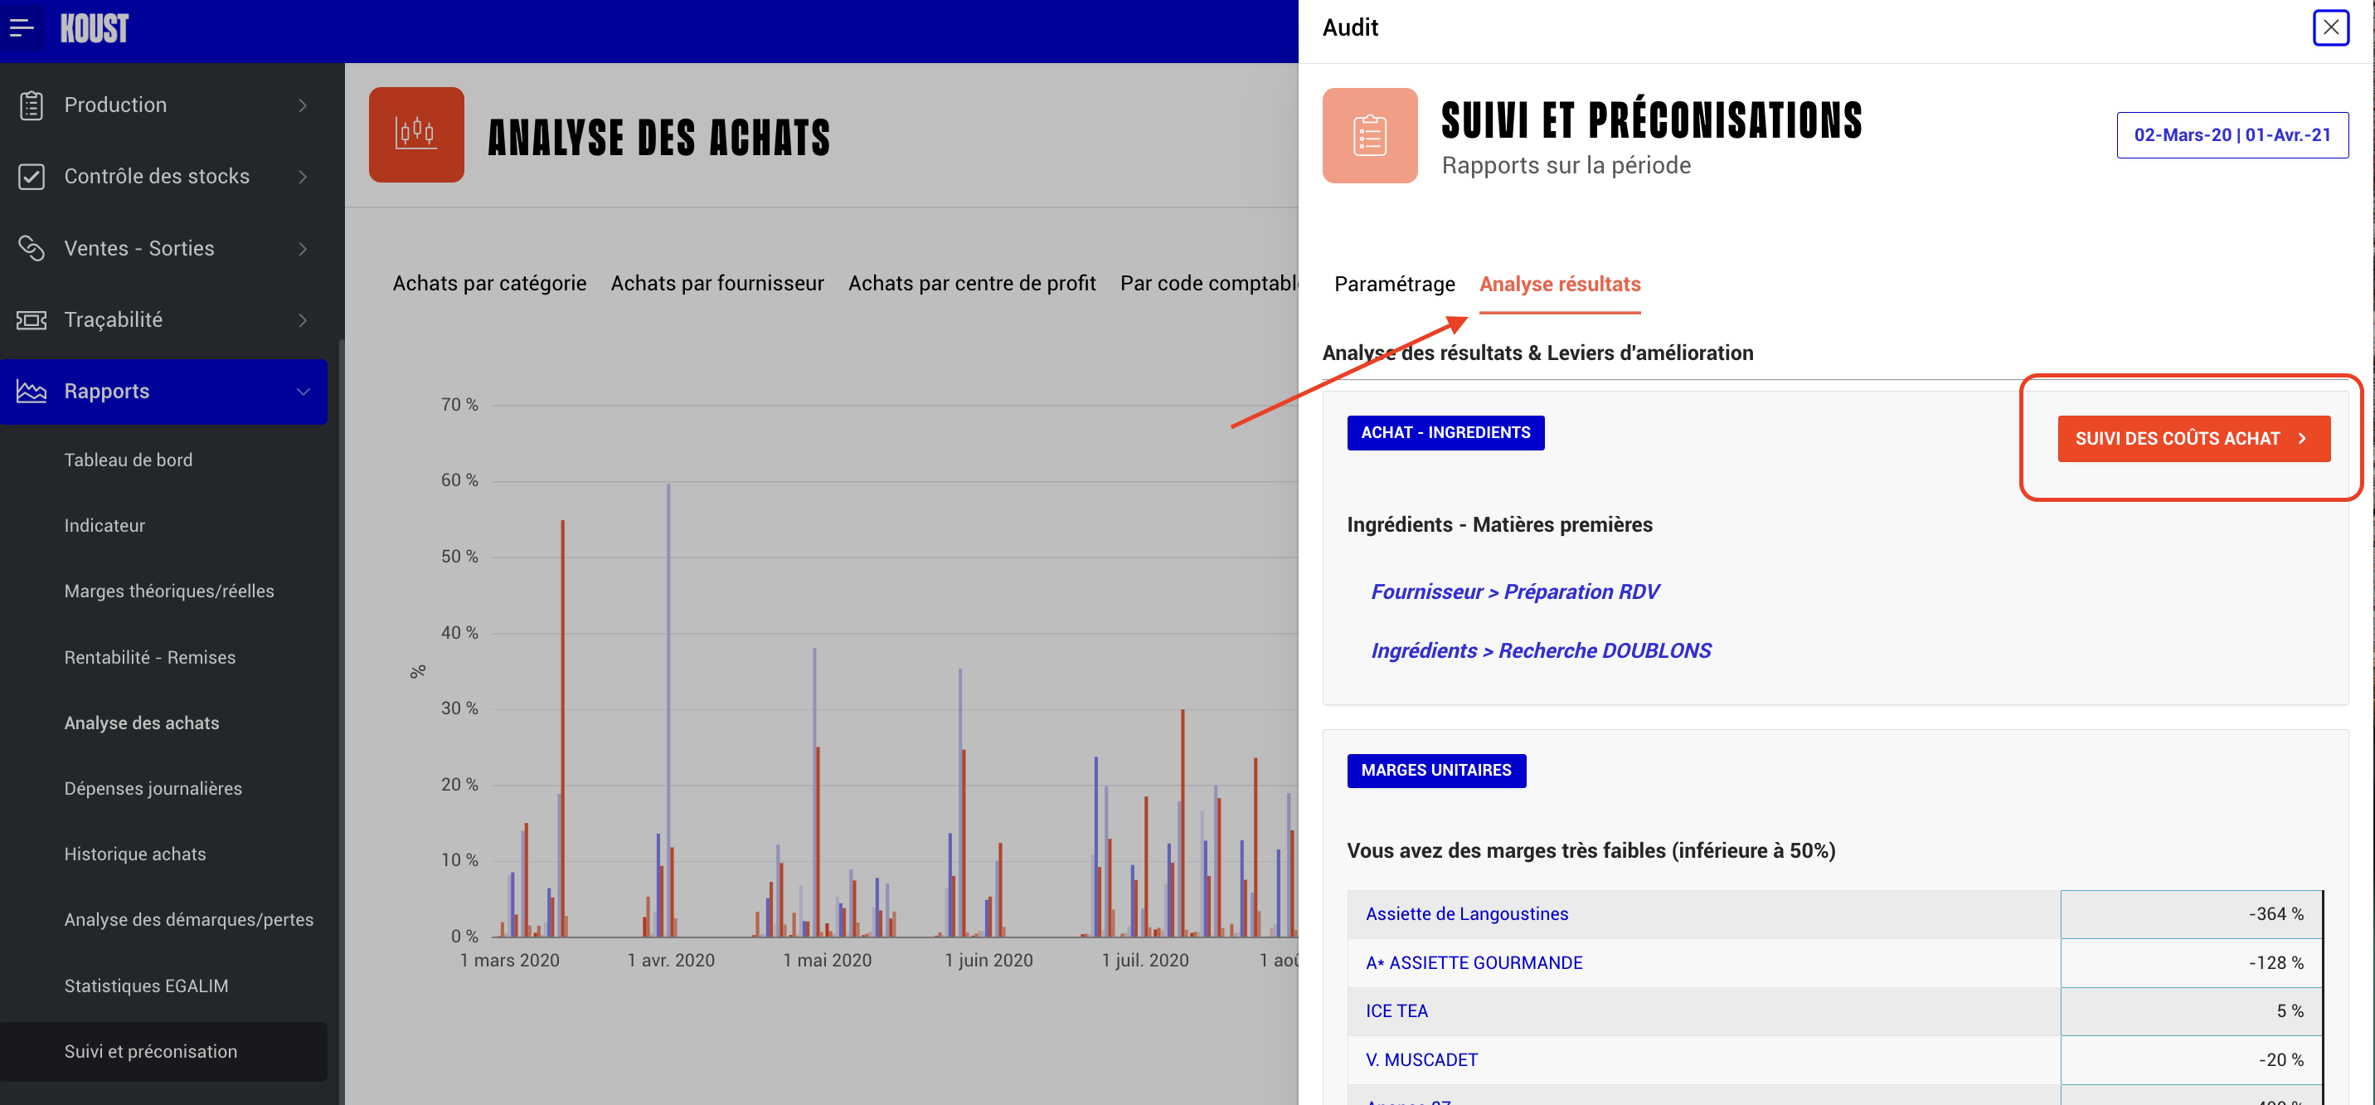
Task: Open the ICE TEA item
Action: [1396, 1010]
